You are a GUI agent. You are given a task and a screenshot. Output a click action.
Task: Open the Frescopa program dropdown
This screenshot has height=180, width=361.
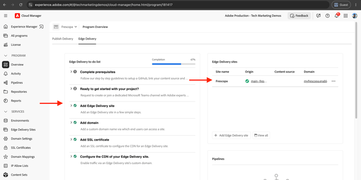[x=69, y=27]
